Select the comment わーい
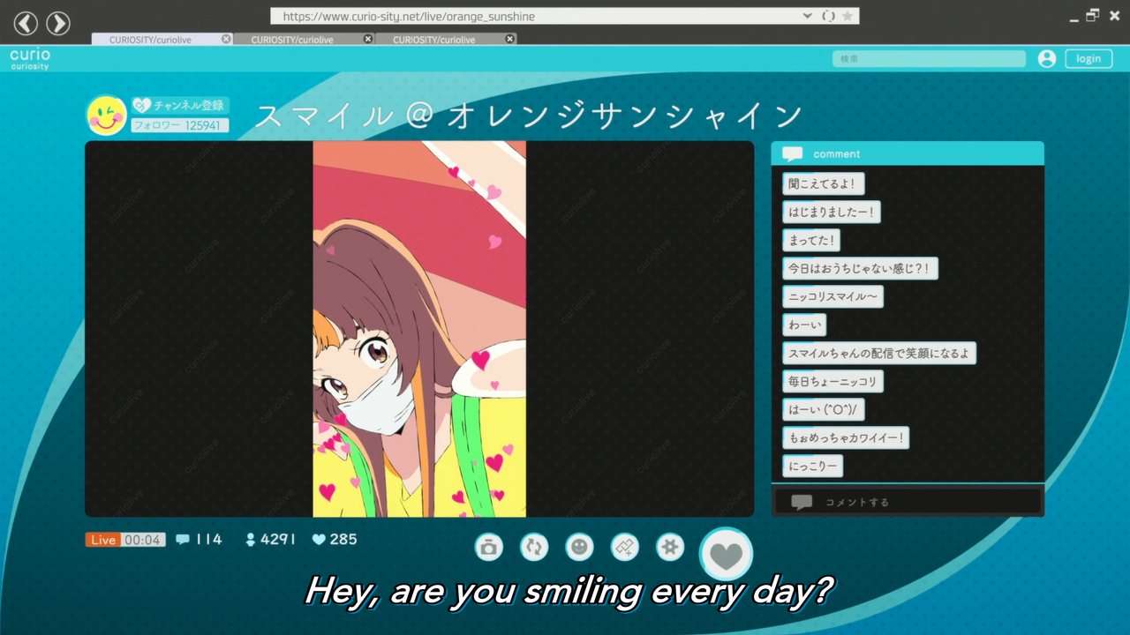This screenshot has height=635, width=1130. pos(804,325)
